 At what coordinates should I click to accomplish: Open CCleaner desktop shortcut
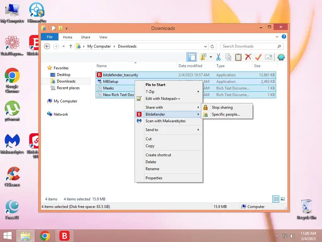pyautogui.click(x=12, y=176)
